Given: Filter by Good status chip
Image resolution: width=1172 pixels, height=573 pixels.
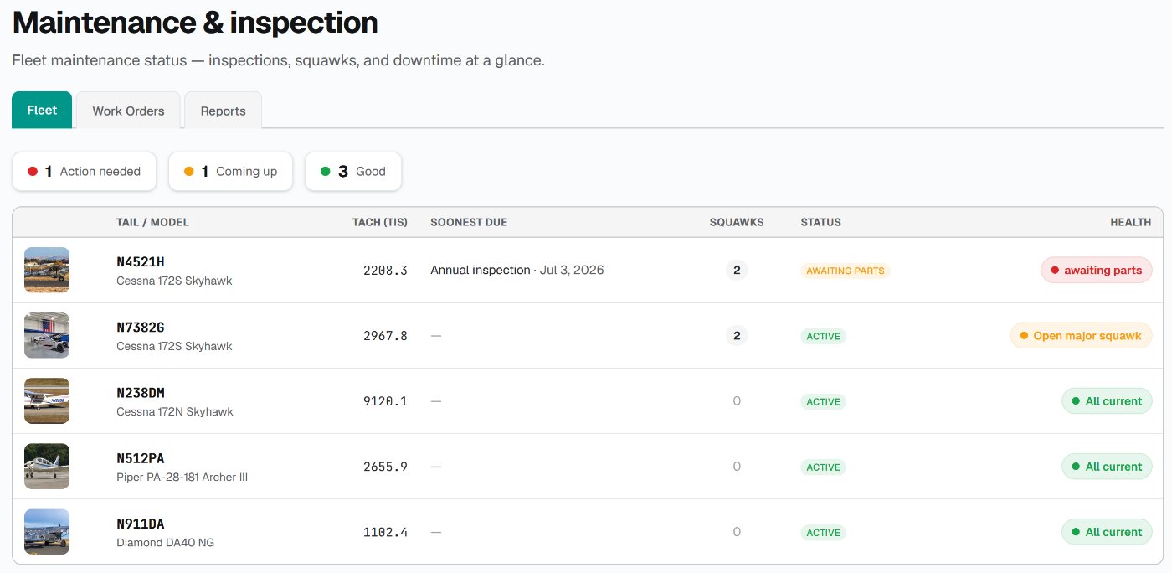Looking at the screenshot, I should pyautogui.click(x=353, y=171).
